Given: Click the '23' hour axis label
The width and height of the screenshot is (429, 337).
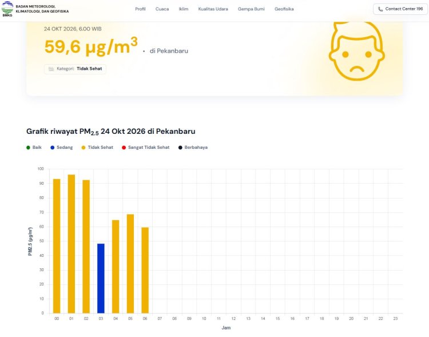Looking at the screenshot, I should click(x=395, y=319).
